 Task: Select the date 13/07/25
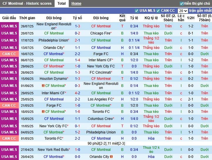27,48
